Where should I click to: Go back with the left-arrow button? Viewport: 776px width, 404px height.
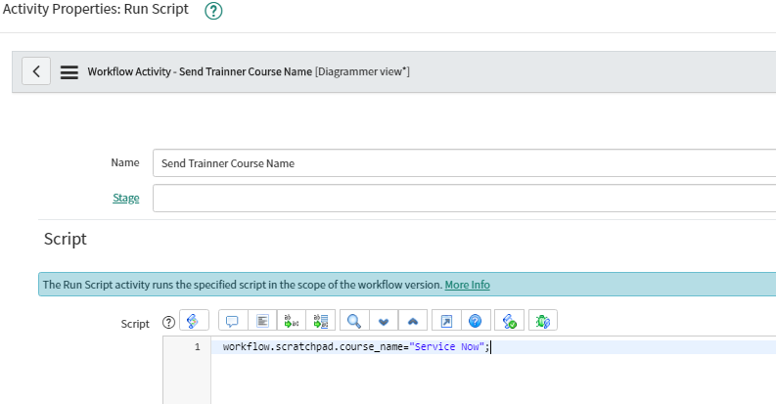(36, 71)
